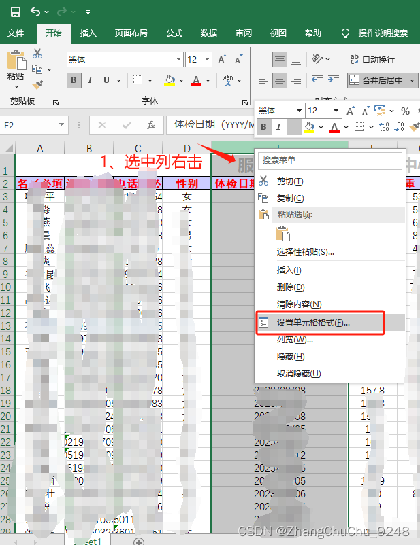
Task: Switch to the 数据 ribbon tab
Action: (x=209, y=33)
